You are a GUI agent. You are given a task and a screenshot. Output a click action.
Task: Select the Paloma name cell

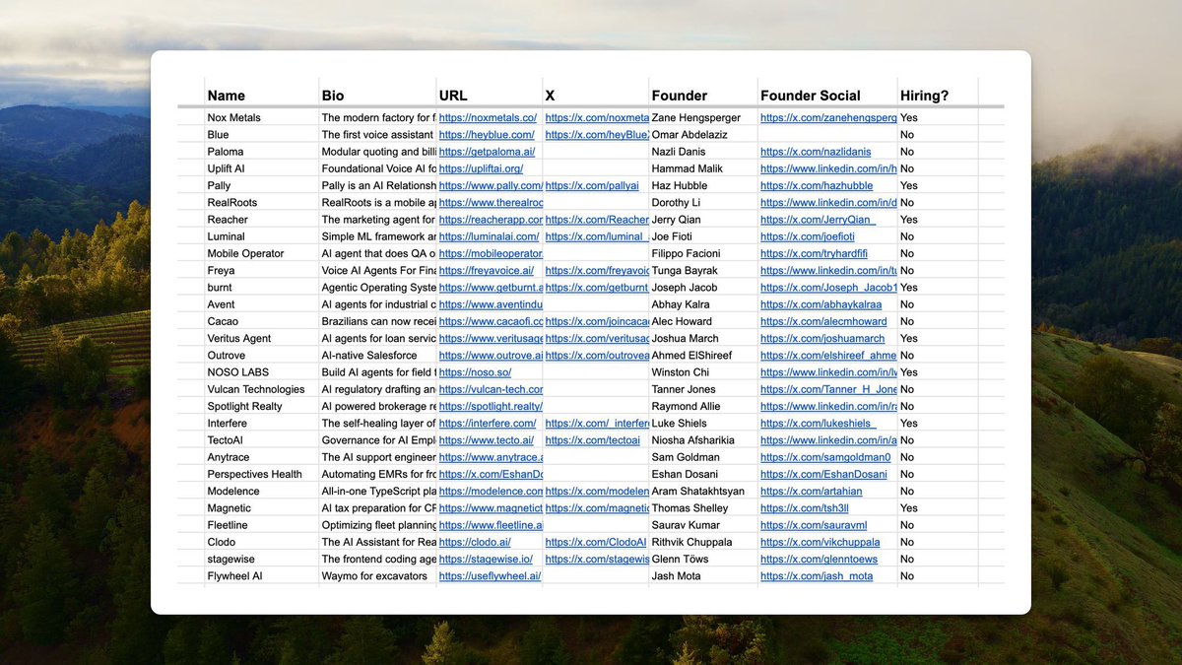(261, 152)
